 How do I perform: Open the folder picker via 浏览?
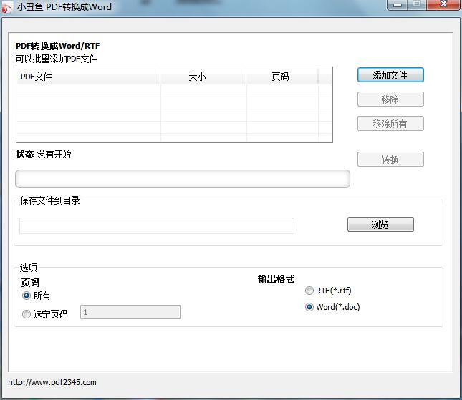click(380, 225)
